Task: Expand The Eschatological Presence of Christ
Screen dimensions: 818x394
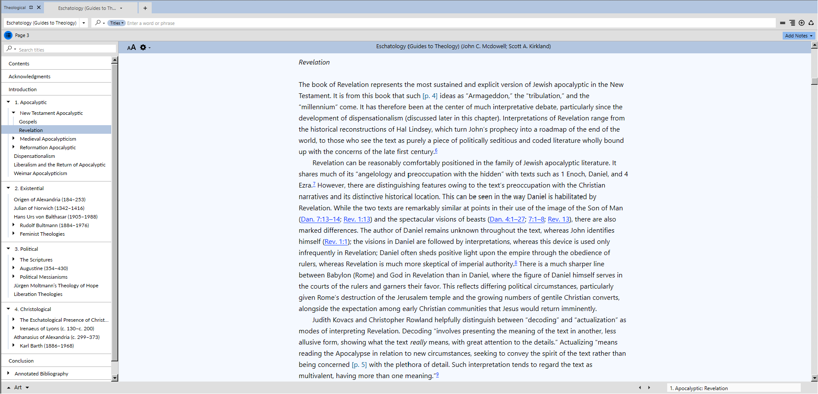Action: pyautogui.click(x=13, y=320)
